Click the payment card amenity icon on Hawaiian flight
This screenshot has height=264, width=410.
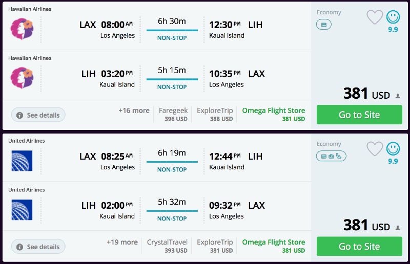[324, 24]
